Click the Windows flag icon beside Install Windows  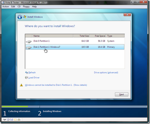click(x=25, y=17)
